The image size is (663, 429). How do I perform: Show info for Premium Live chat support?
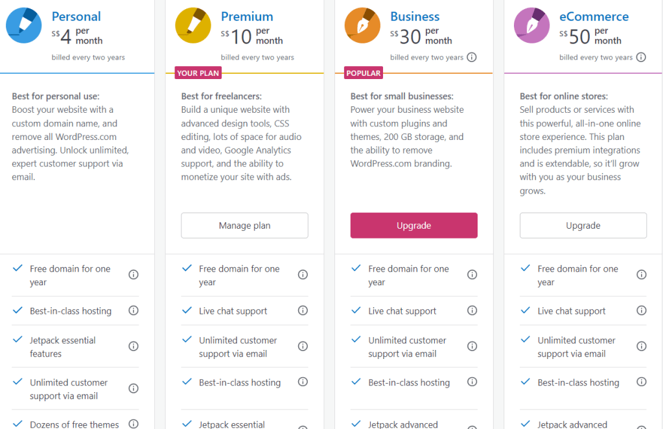(x=303, y=310)
